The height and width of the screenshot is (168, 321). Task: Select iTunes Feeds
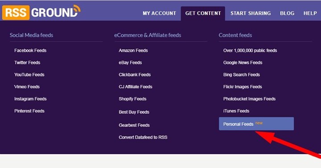pyautogui.click(x=236, y=111)
